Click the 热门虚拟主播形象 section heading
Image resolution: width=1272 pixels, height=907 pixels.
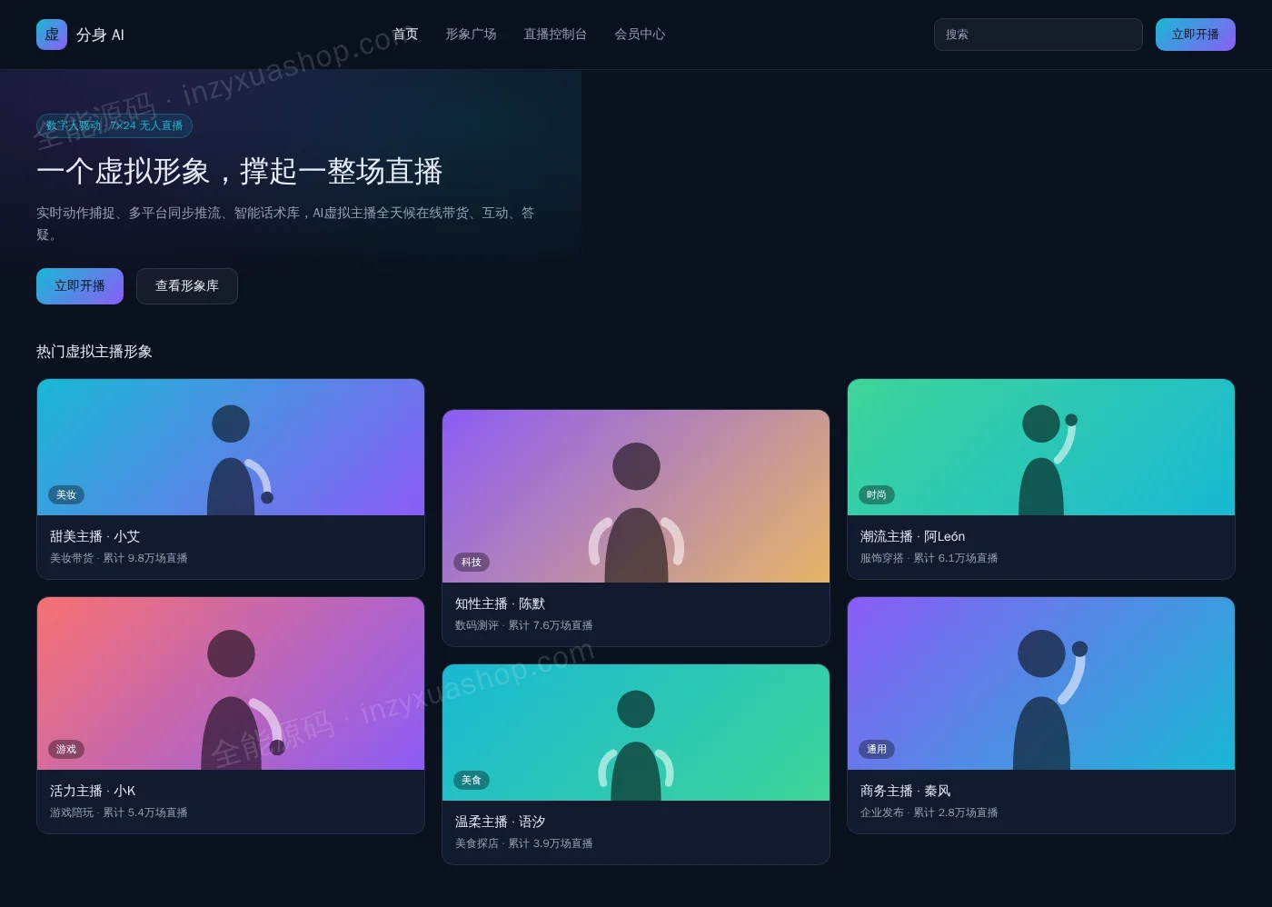(x=94, y=352)
